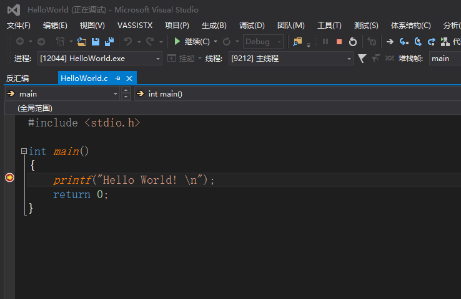Click the show next statement arrow icon
Viewport: 461px width, 299px height.
[x=390, y=42]
